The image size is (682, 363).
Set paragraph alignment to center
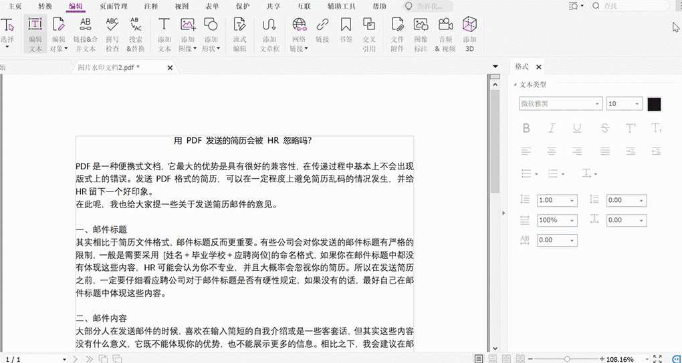click(552, 151)
